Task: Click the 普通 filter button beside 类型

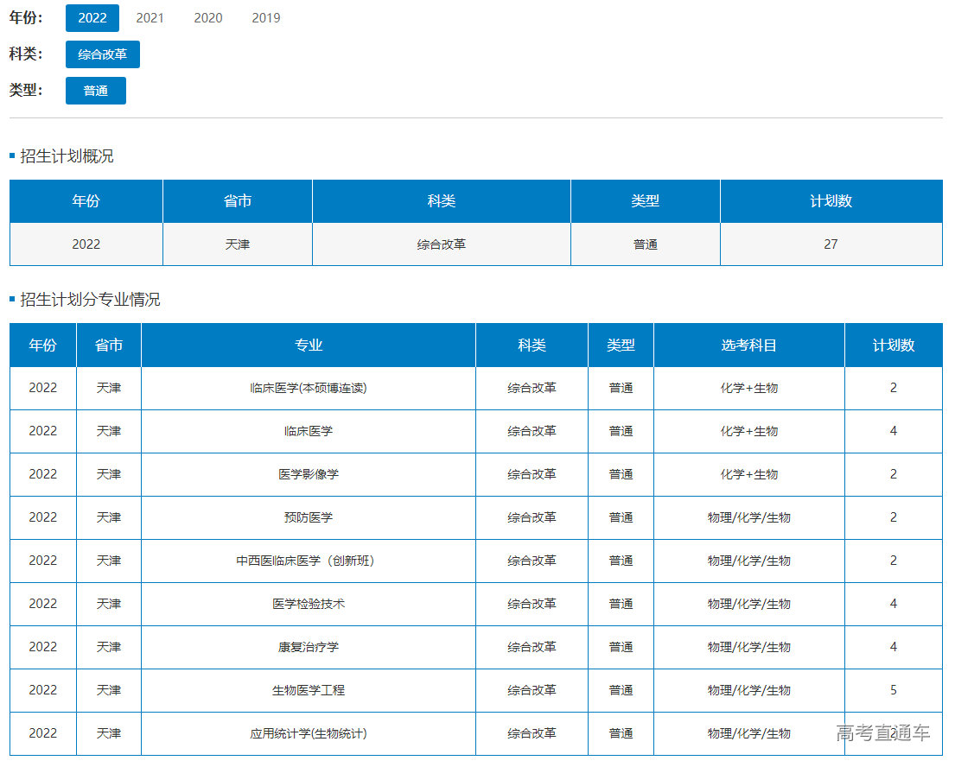Action: click(96, 91)
